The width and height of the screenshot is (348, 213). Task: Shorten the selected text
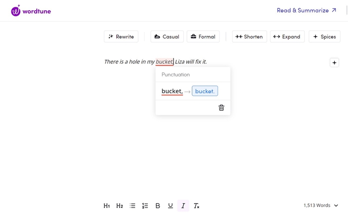[249, 37]
